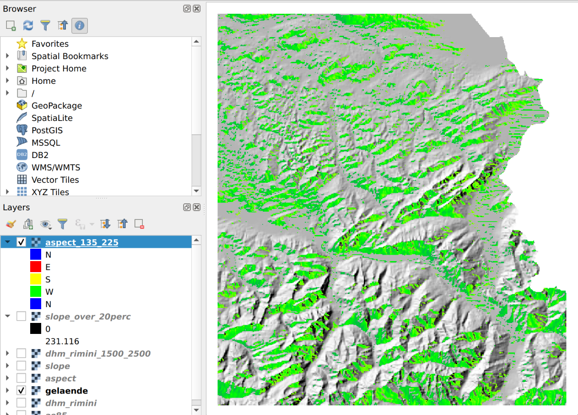Click Add Selected Layers icon in Browser

point(11,26)
